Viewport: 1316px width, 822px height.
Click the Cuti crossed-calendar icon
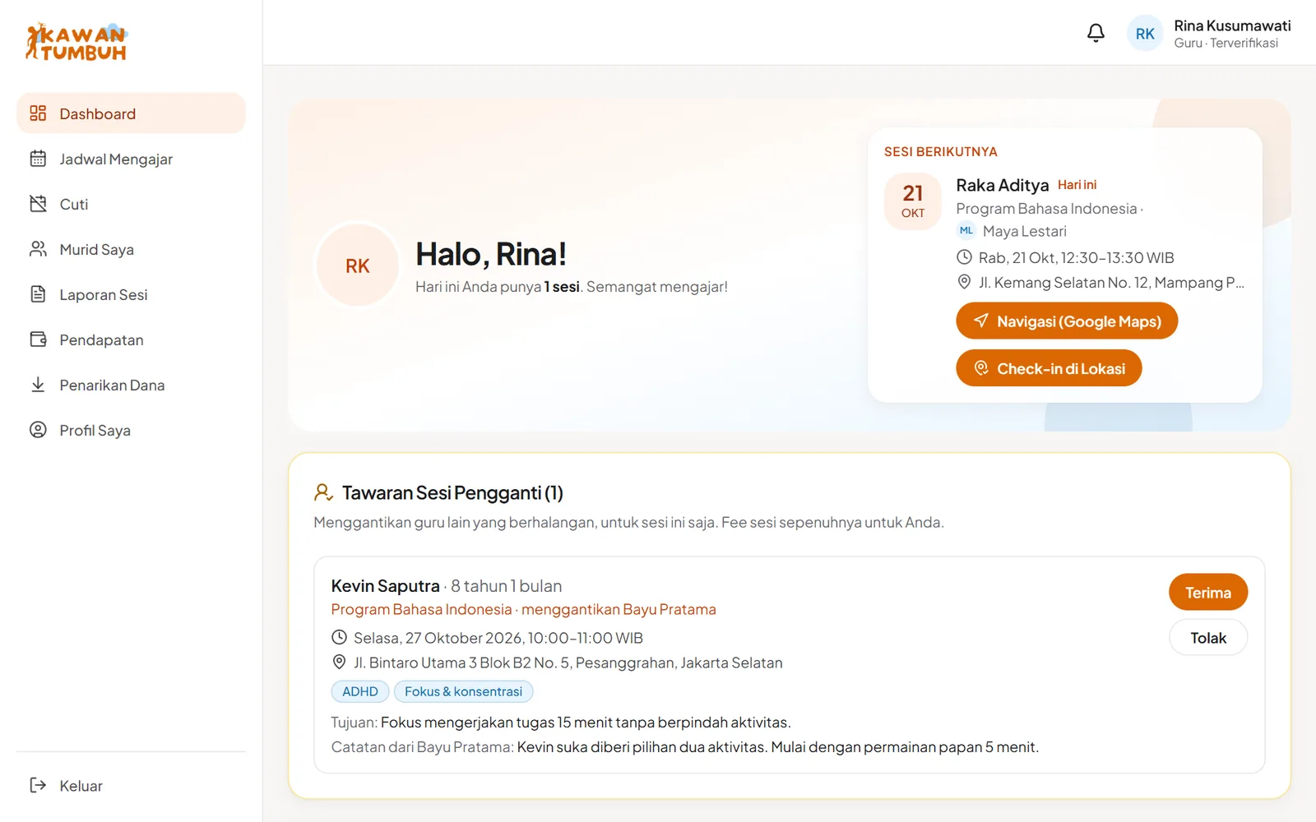pos(38,204)
